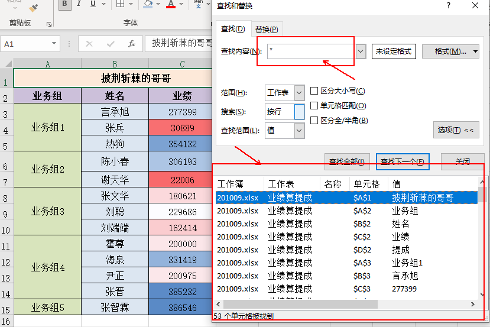Open the font color dropdown arrow
The image size is (490, 327).
[181, 4]
